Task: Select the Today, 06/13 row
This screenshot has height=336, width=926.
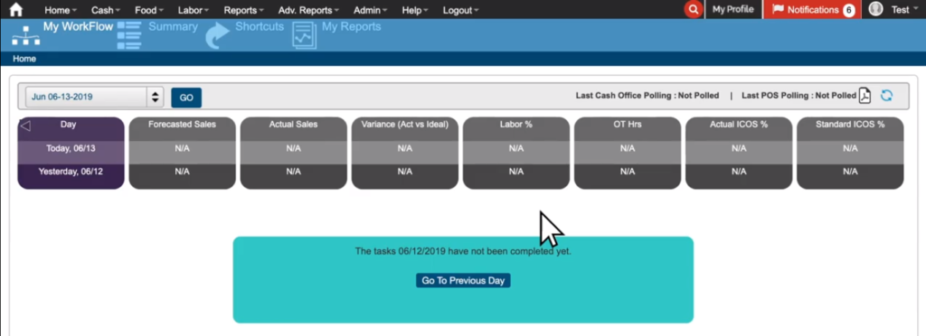Action: click(x=71, y=148)
